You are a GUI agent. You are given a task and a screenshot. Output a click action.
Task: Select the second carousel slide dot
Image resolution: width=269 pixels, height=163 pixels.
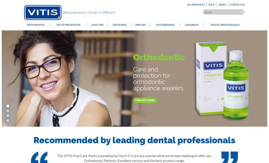pyautogui.click(x=8, y=111)
